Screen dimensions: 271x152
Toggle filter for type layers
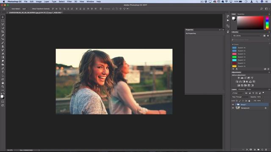(x=253, y=93)
